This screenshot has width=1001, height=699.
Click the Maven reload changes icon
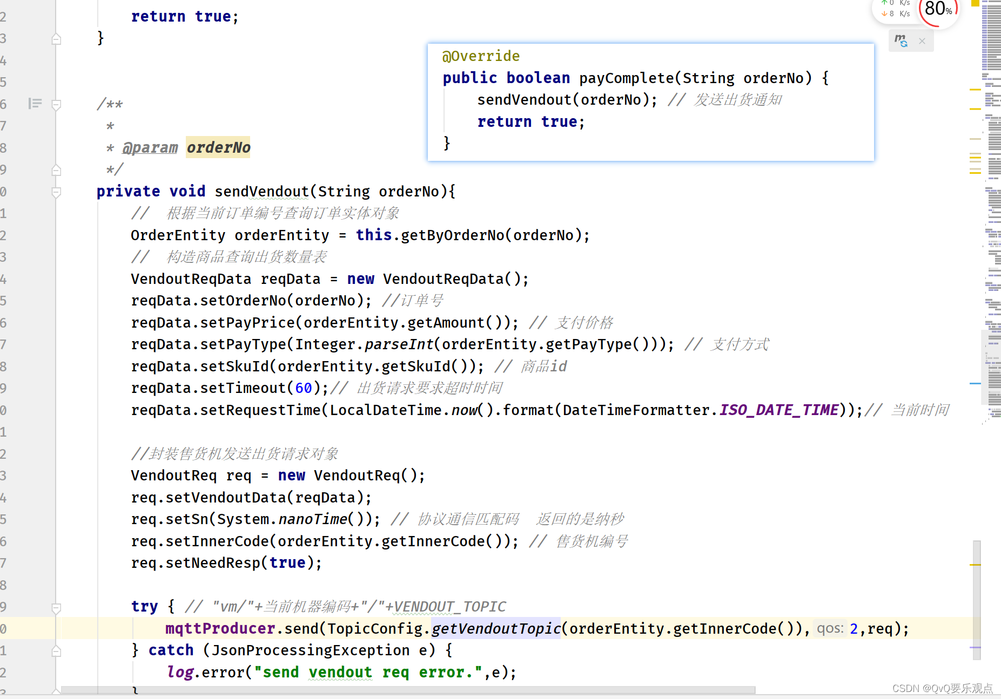[x=901, y=40]
